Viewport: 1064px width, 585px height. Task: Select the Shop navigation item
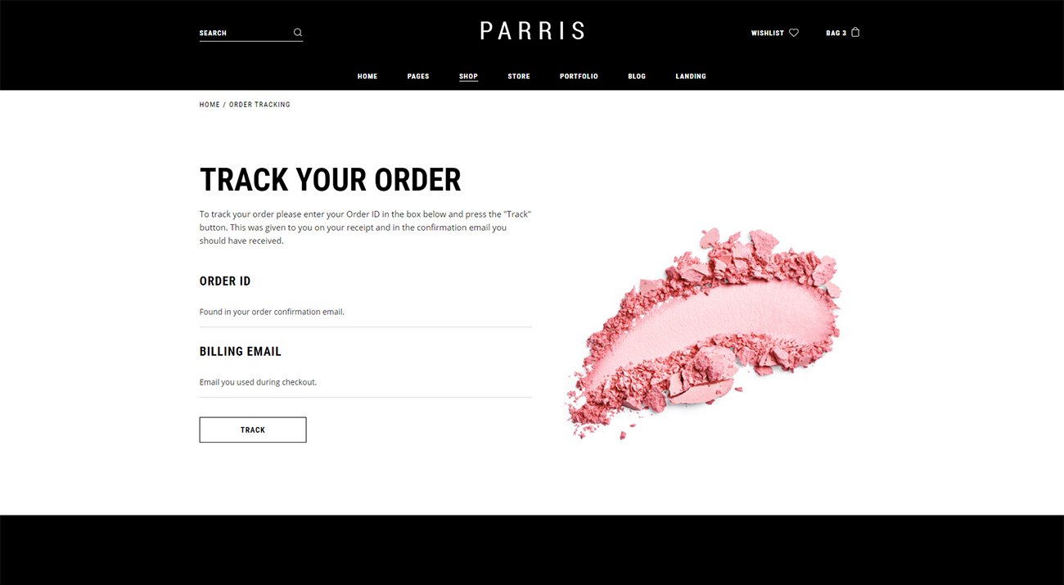pyautogui.click(x=468, y=76)
